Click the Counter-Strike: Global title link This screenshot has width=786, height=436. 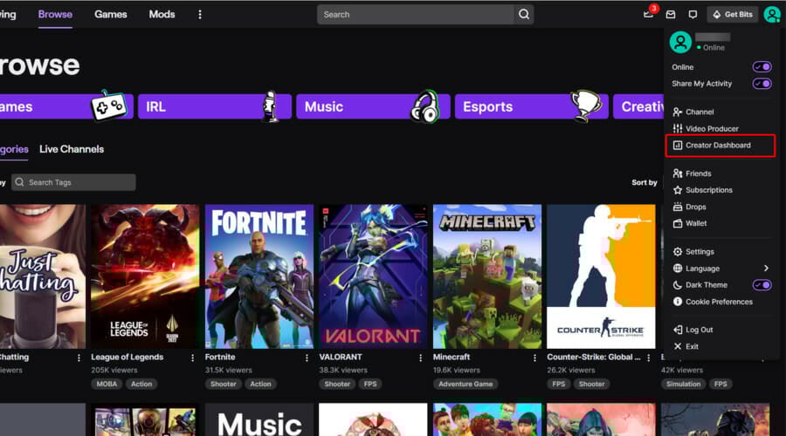[x=594, y=357]
